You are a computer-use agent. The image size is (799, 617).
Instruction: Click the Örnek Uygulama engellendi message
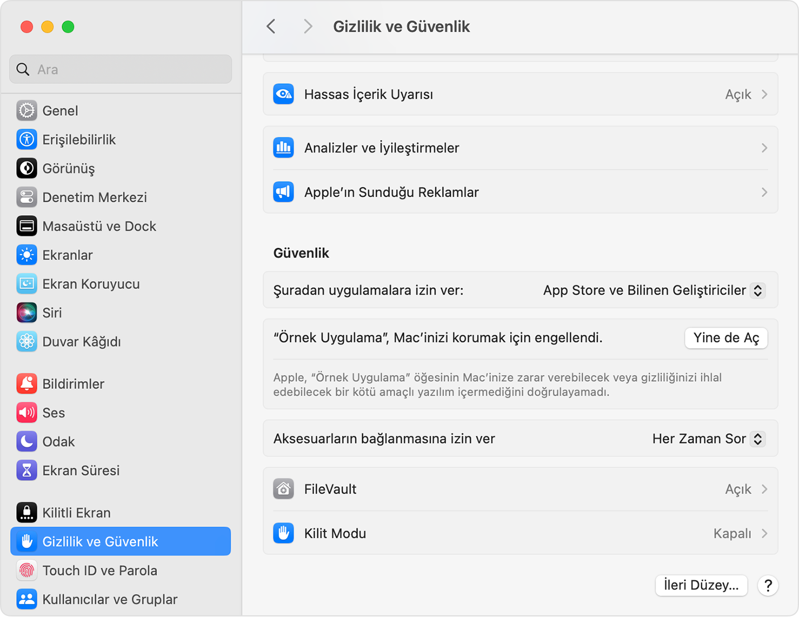437,338
